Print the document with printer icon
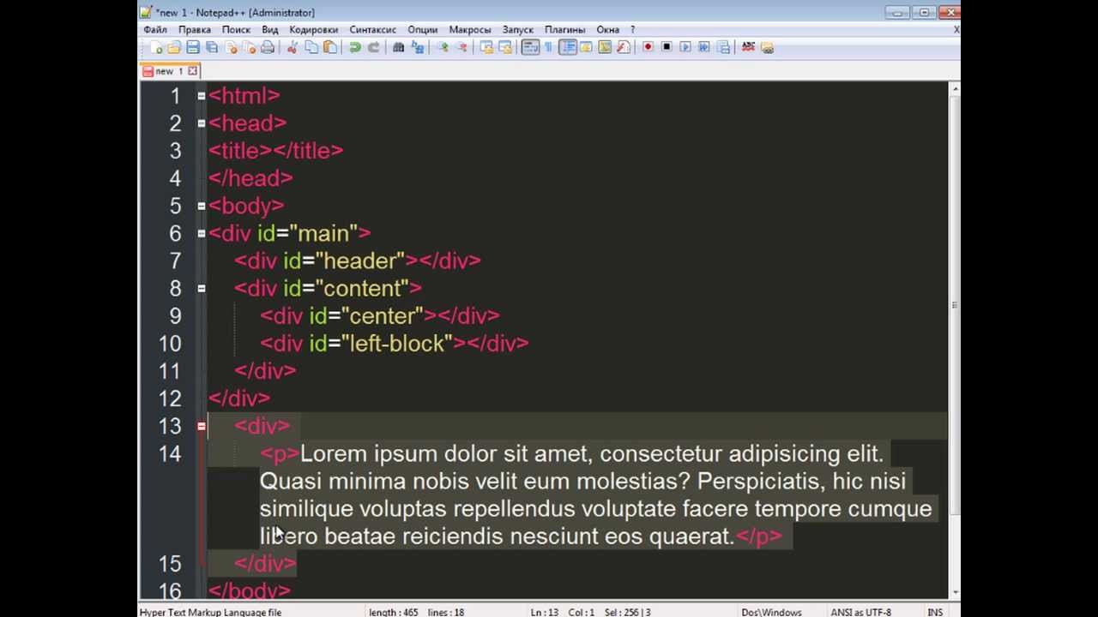This screenshot has width=1098, height=617. [x=268, y=47]
